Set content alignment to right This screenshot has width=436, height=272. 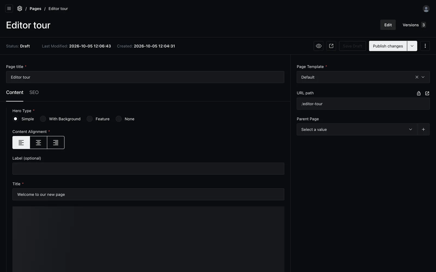[x=56, y=143]
